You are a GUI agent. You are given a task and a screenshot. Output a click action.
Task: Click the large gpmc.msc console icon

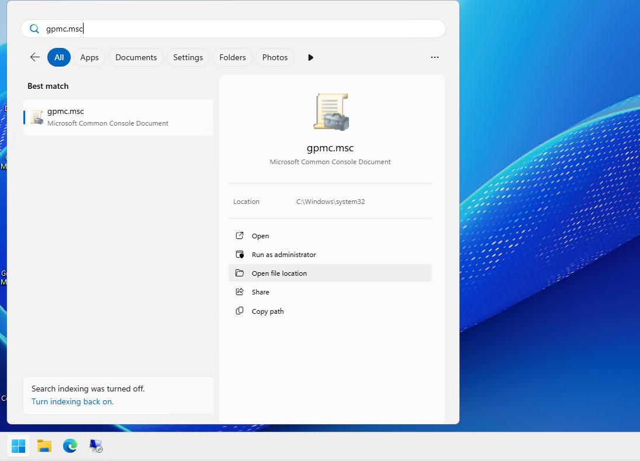click(331, 112)
